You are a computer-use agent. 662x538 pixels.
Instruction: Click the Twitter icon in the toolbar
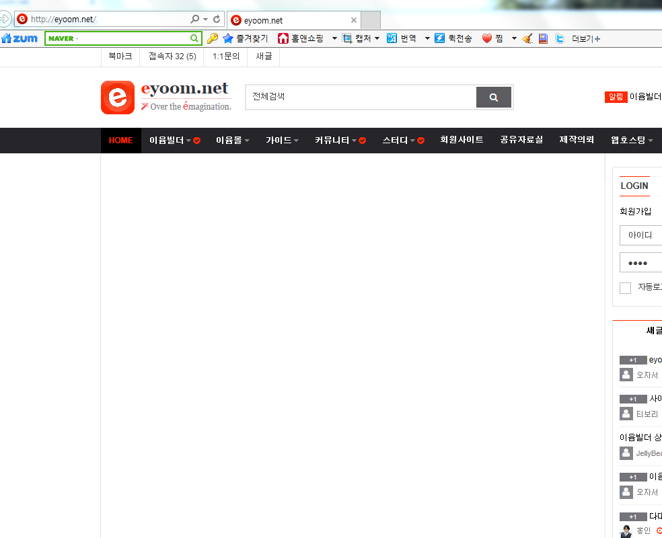tap(560, 38)
